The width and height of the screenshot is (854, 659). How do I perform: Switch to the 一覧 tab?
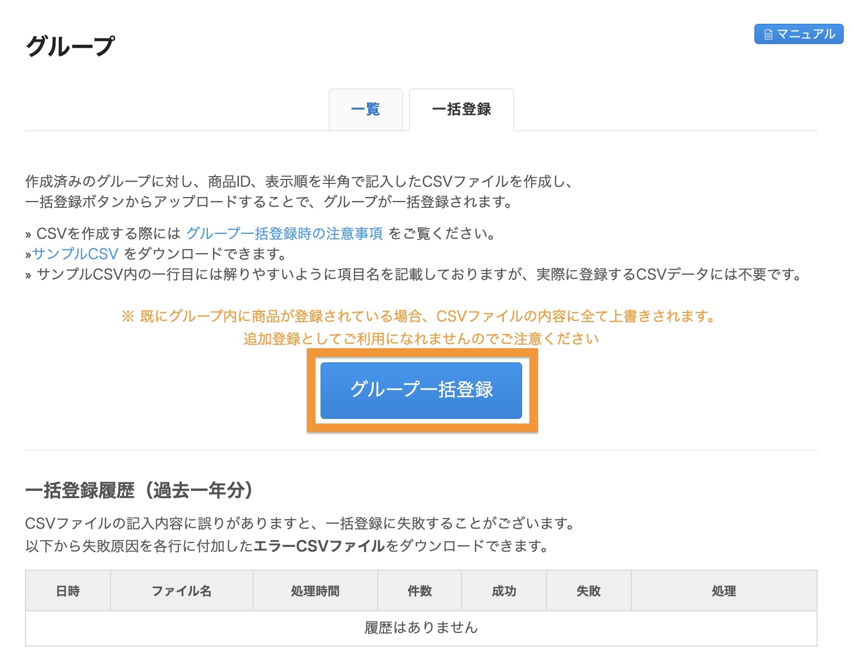366,109
